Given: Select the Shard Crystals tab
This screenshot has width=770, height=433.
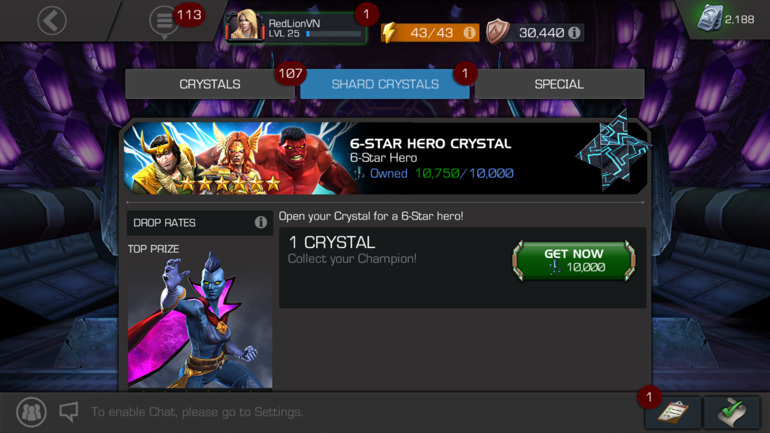Looking at the screenshot, I should coord(385,84).
